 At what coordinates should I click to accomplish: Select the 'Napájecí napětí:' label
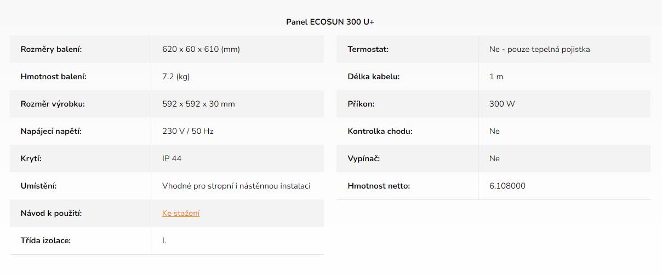click(54, 131)
